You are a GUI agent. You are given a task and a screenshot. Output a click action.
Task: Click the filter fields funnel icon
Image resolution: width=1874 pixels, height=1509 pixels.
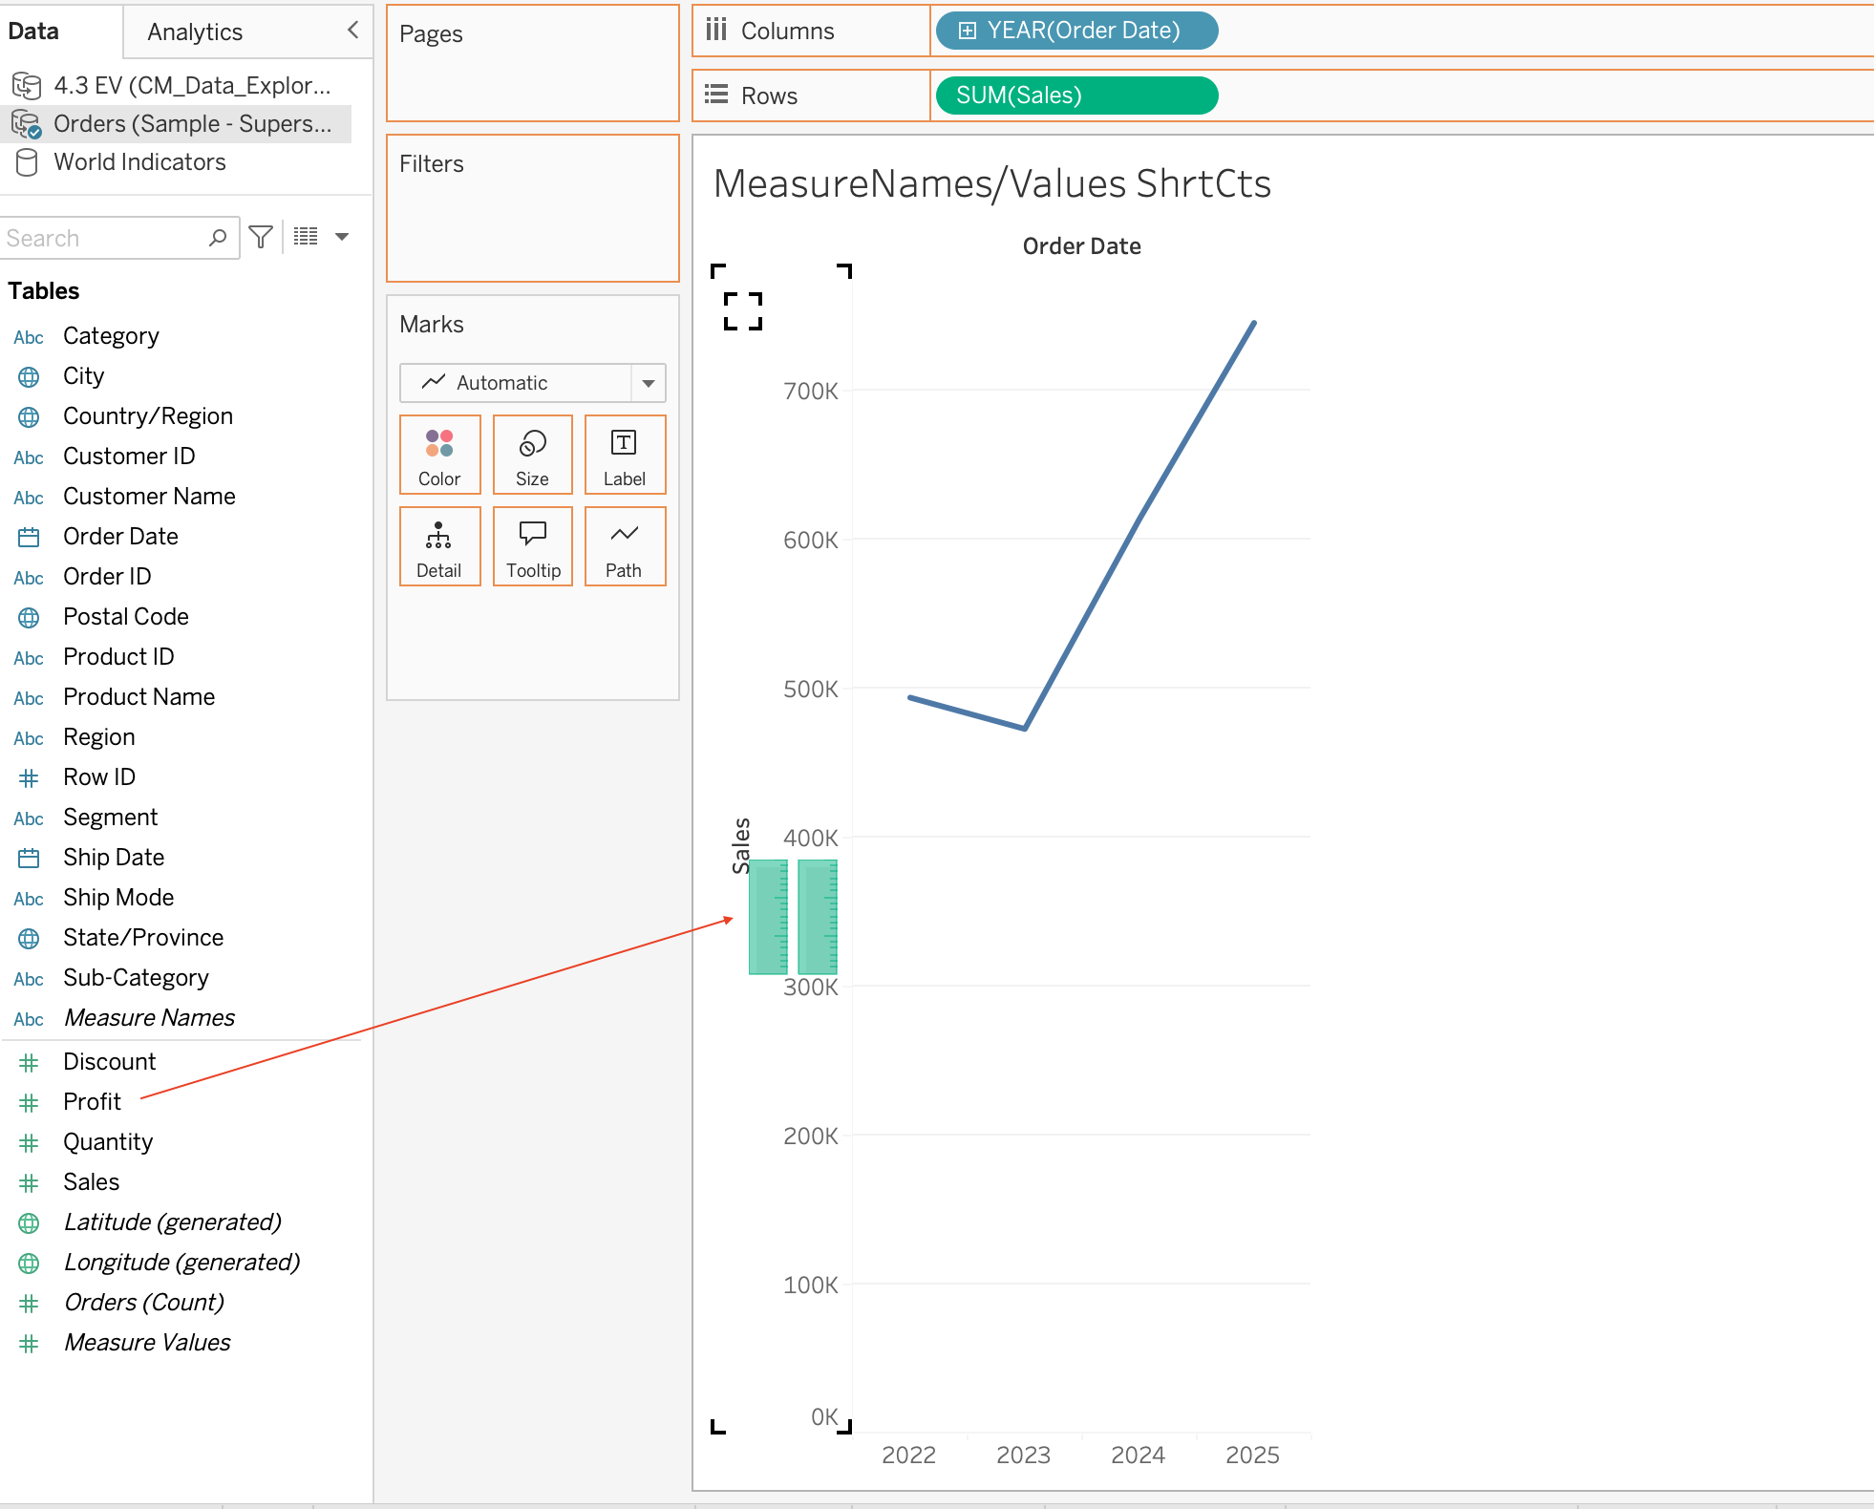261,237
